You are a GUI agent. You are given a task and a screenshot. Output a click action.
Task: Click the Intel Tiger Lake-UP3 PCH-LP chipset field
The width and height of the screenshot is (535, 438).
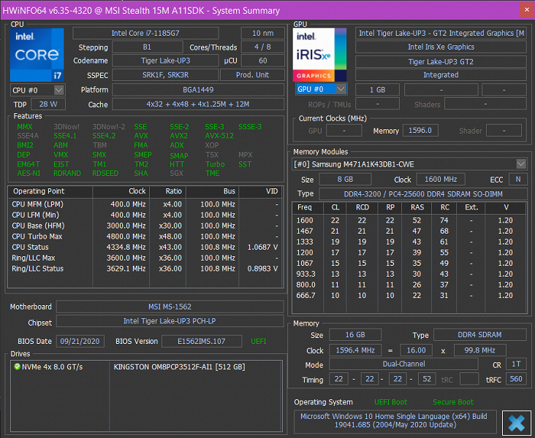point(169,322)
